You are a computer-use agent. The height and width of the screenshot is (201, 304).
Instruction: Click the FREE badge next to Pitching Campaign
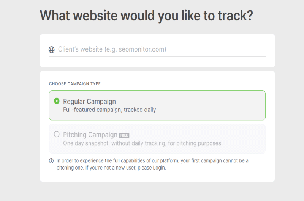coord(124,135)
